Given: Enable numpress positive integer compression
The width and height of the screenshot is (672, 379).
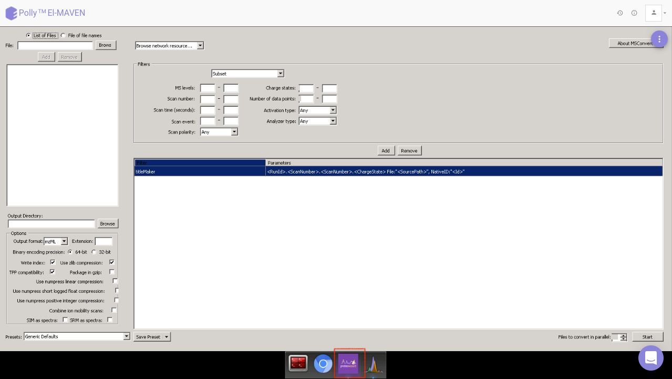Looking at the screenshot, I should (116, 300).
